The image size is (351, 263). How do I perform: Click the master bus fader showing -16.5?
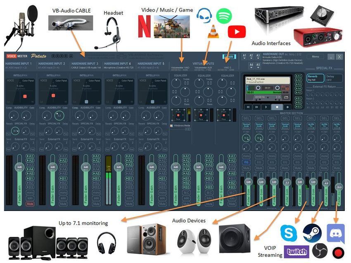pos(339,187)
